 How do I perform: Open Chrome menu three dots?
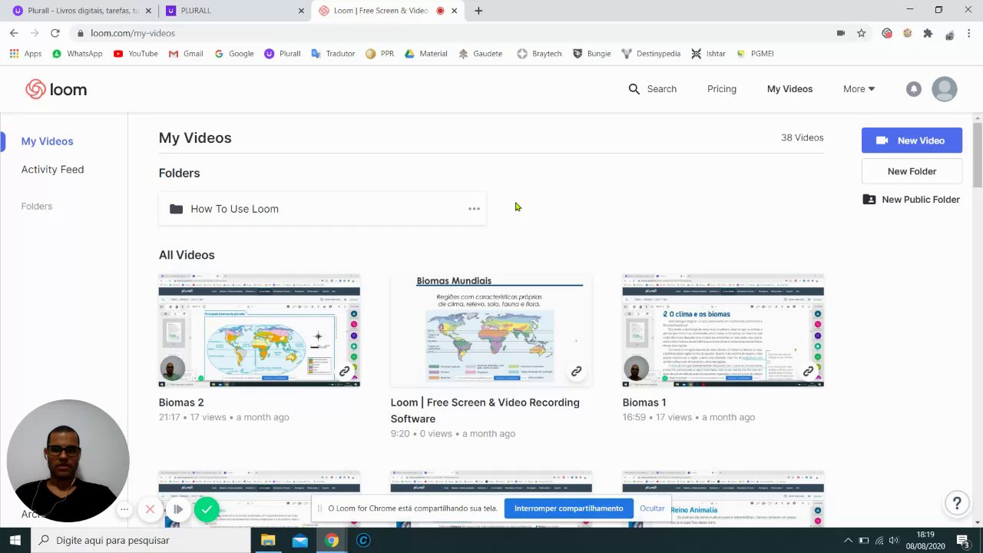point(970,33)
